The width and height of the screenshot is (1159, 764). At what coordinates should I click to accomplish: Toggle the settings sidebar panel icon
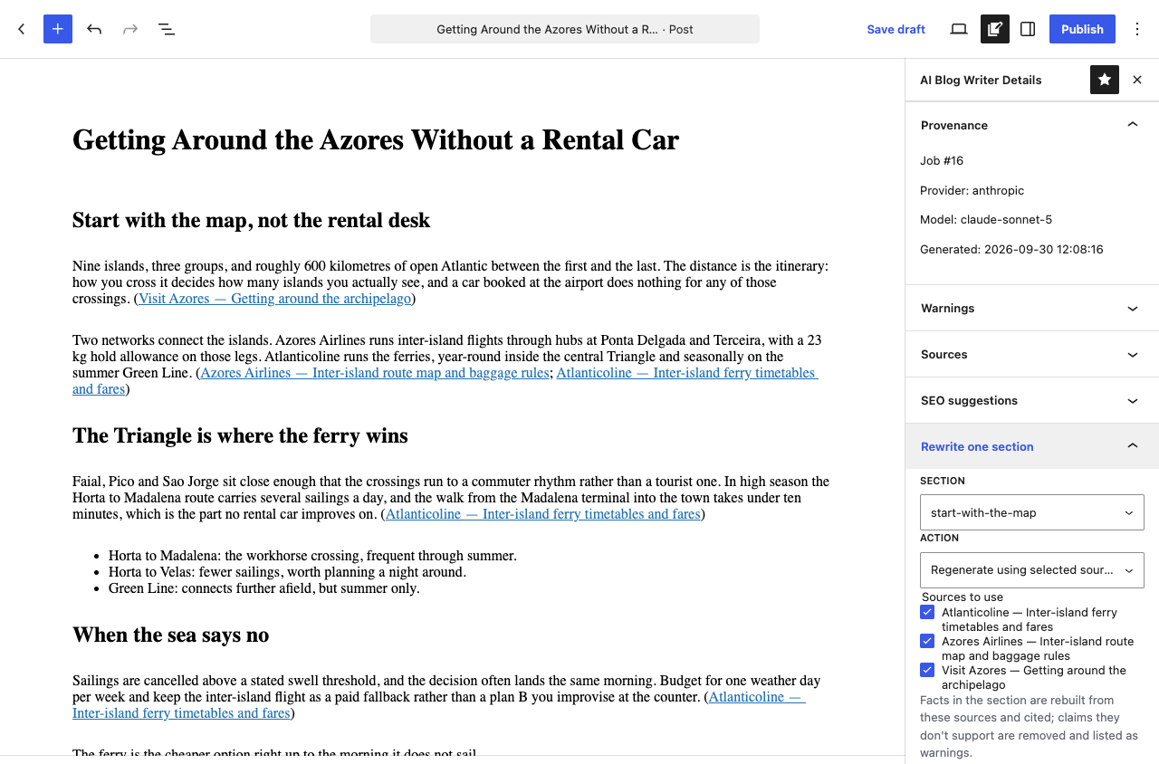pyautogui.click(x=1028, y=29)
